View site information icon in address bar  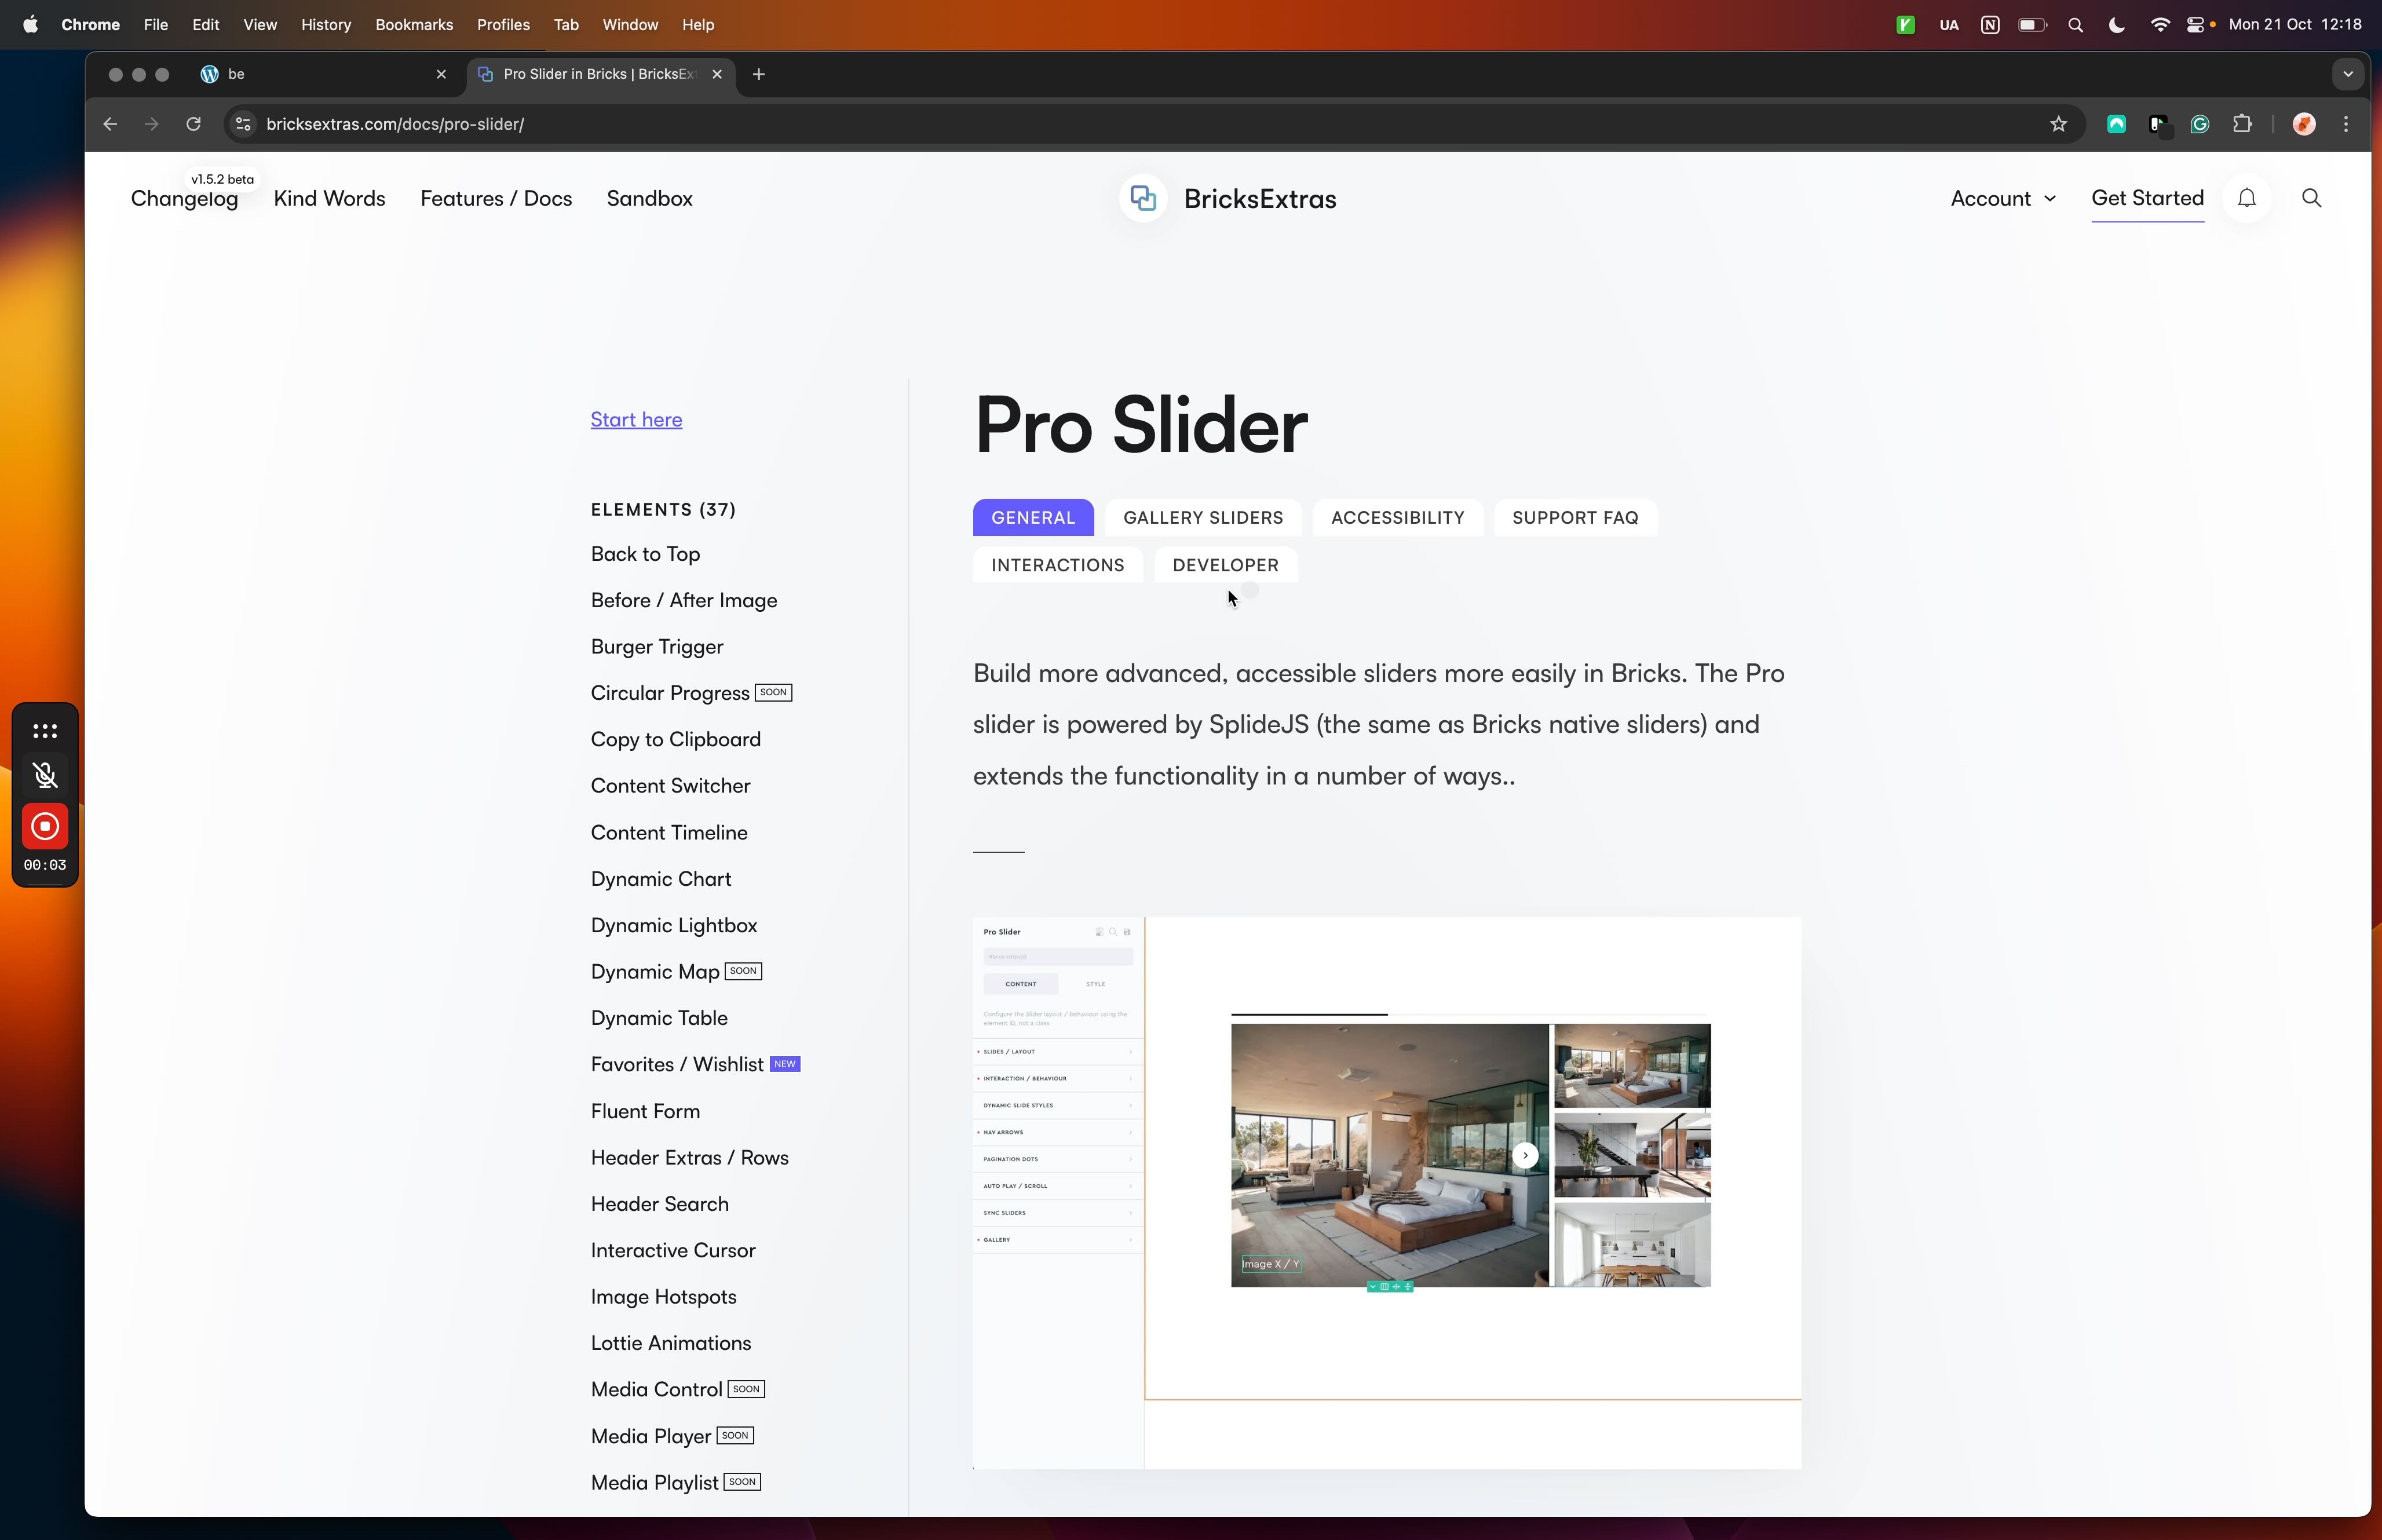point(242,124)
